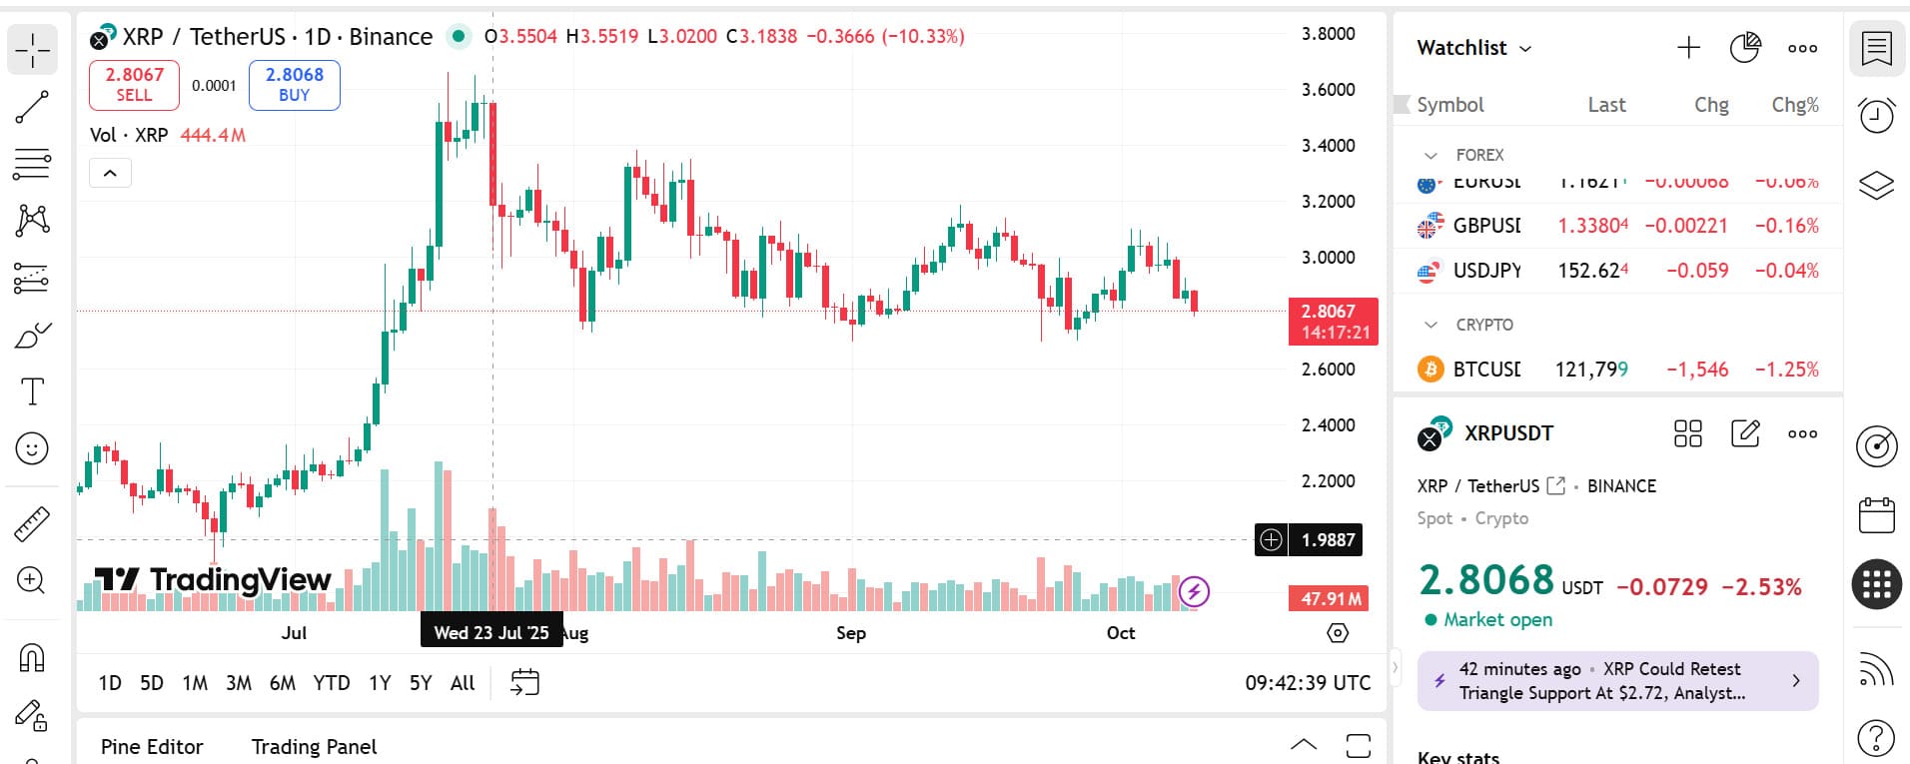The height and width of the screenshot is (764, 1910).
Task: Click the 2.8068 BUY button
Action: coord(295,85)
